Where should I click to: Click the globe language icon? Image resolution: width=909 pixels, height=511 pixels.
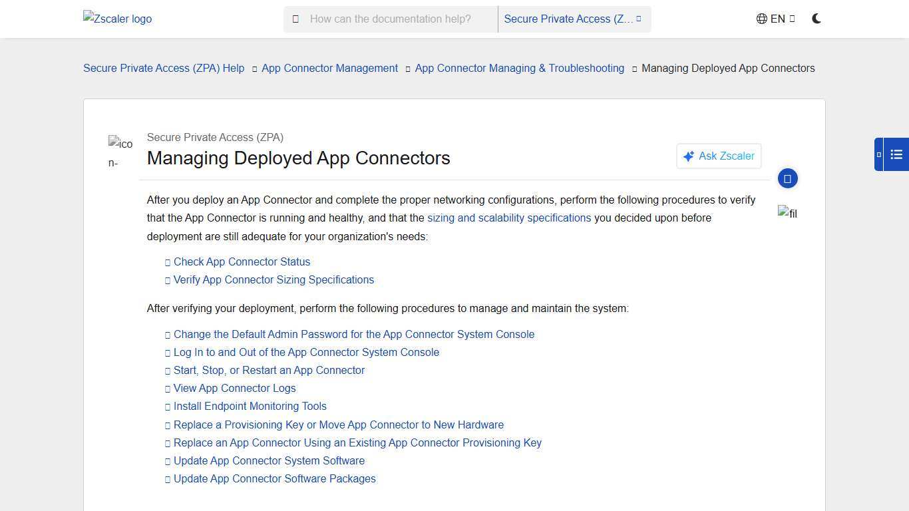[761, 19]
